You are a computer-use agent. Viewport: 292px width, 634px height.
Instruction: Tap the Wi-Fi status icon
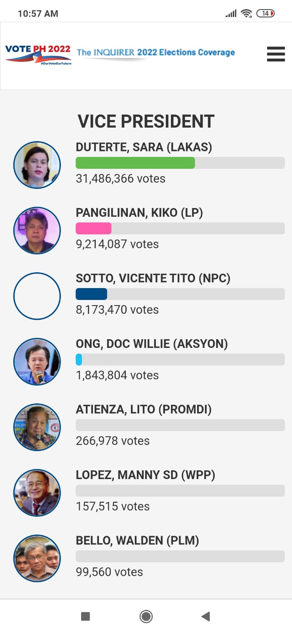coord(246,13)
